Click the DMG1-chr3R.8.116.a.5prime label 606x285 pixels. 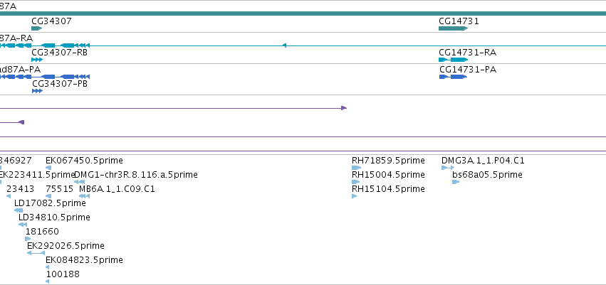135,175
